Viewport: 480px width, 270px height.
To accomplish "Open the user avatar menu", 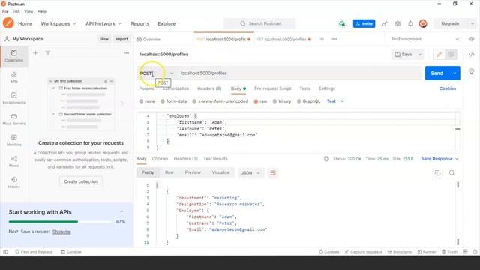I will click(423, 23).
